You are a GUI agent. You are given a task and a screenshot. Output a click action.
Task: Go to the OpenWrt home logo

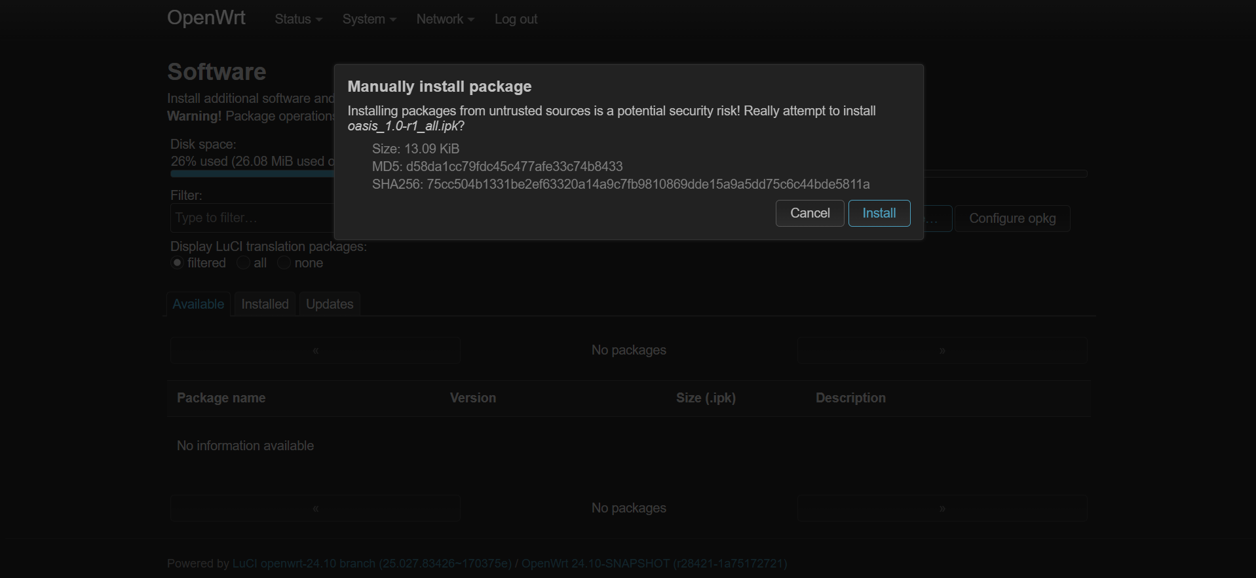coord(206,18)
